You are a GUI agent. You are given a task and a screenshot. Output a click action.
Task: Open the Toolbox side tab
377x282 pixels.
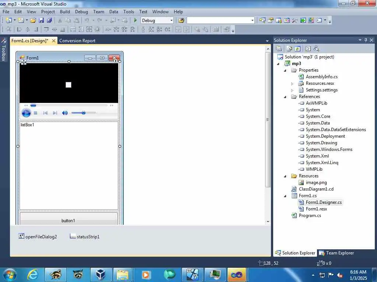tap(3, 50)
